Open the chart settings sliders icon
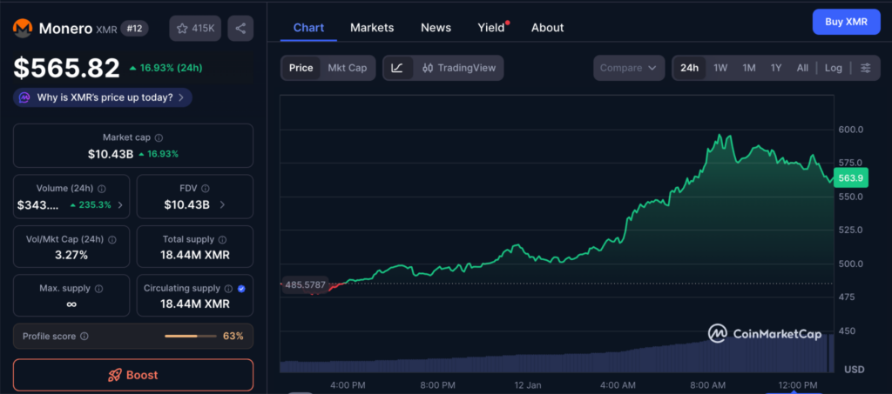 coord(865,68)
